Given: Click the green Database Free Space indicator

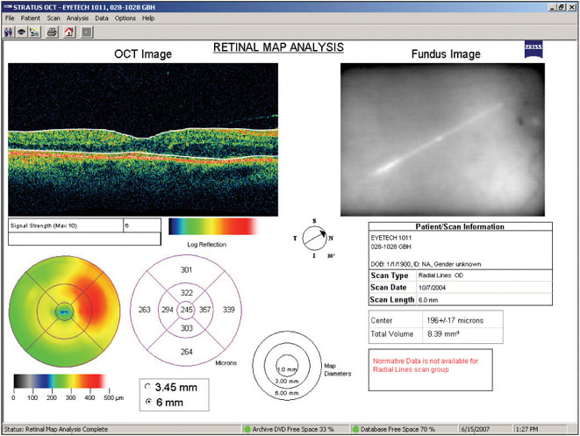Looking at the screenshot, I should [x=356, y=429].
